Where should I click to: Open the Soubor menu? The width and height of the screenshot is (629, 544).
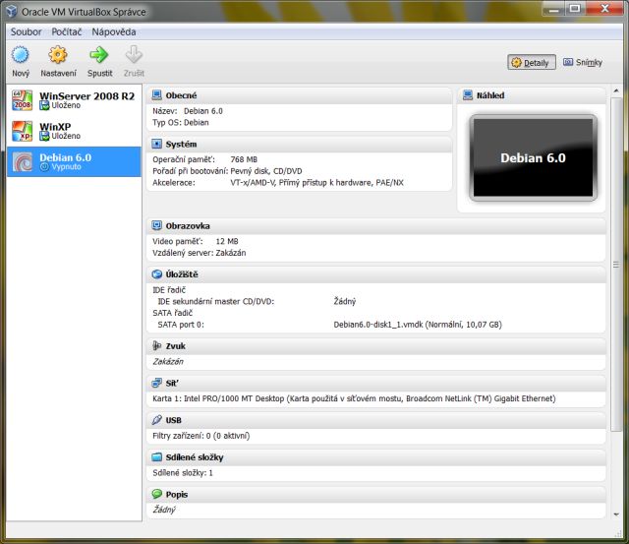[26, 31]
